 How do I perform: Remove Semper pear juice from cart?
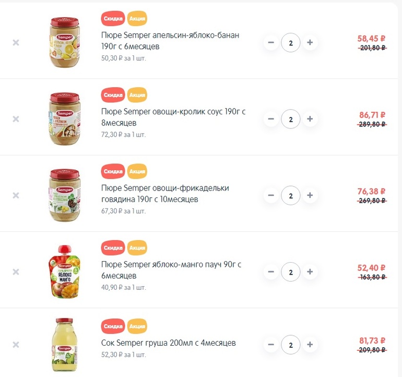coord(16,345)
